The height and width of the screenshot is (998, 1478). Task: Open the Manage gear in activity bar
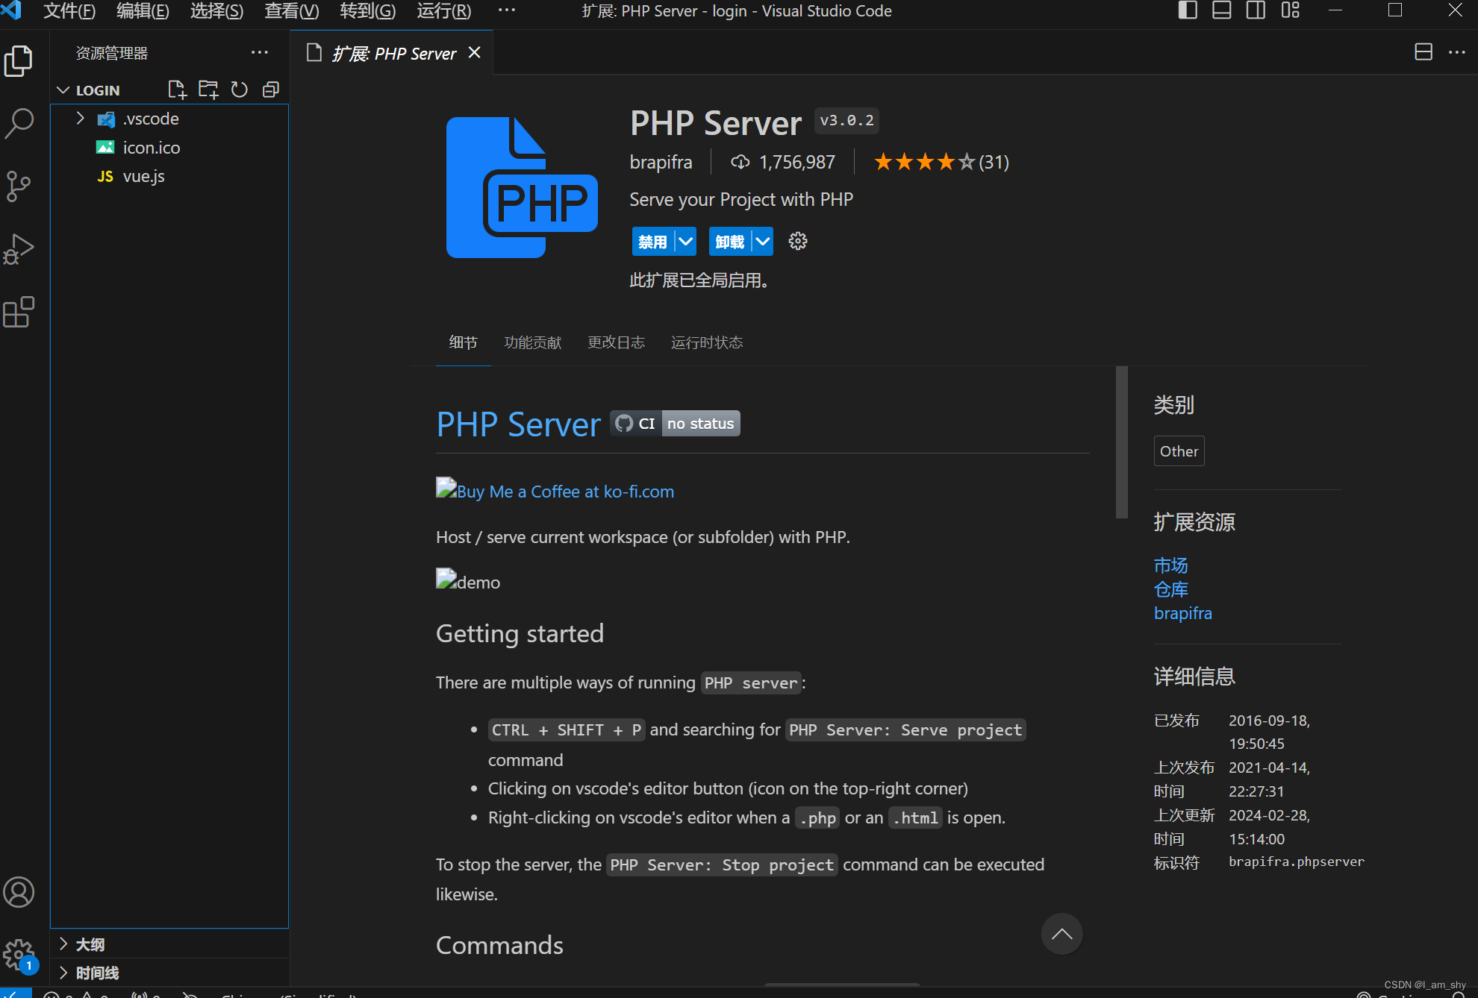pyautogui.click(x=19, y=955)
